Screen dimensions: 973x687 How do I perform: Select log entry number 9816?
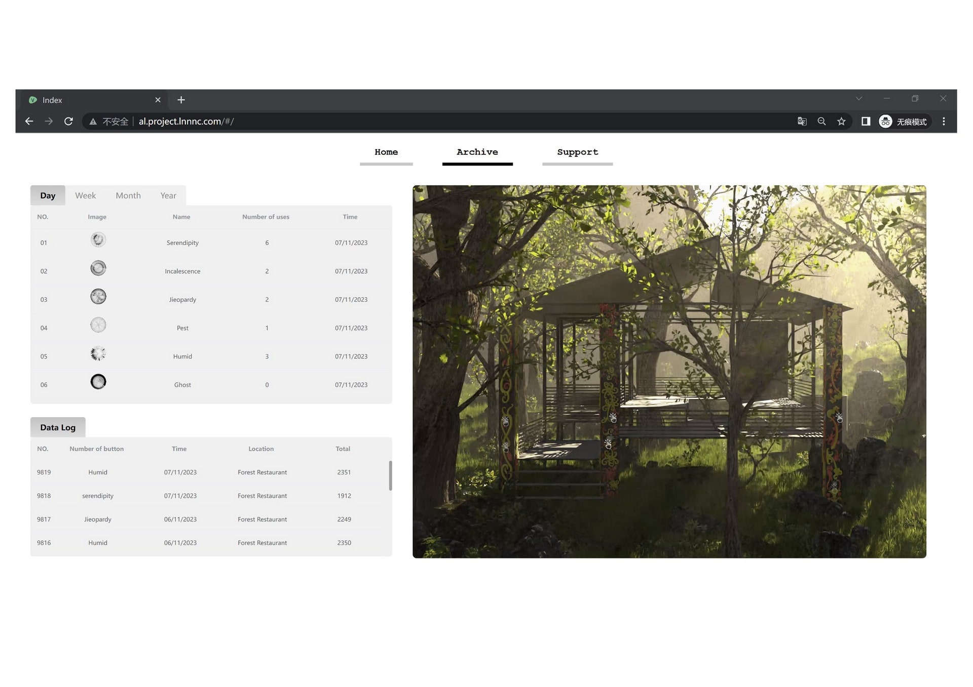(44, 543)
